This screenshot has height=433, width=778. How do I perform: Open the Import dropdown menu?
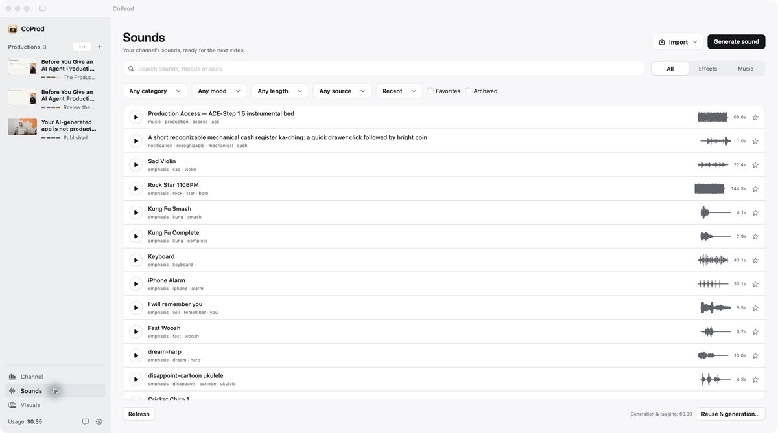click(678, 42)
